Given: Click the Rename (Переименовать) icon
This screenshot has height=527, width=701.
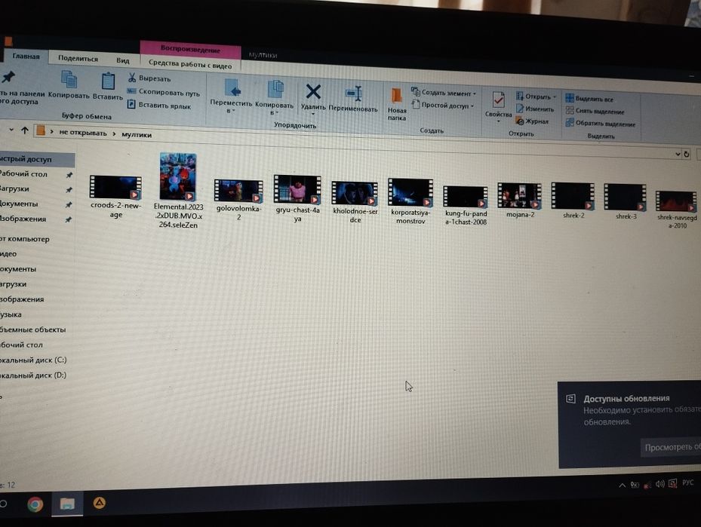Looking at the screenshot, I should 354,94.
